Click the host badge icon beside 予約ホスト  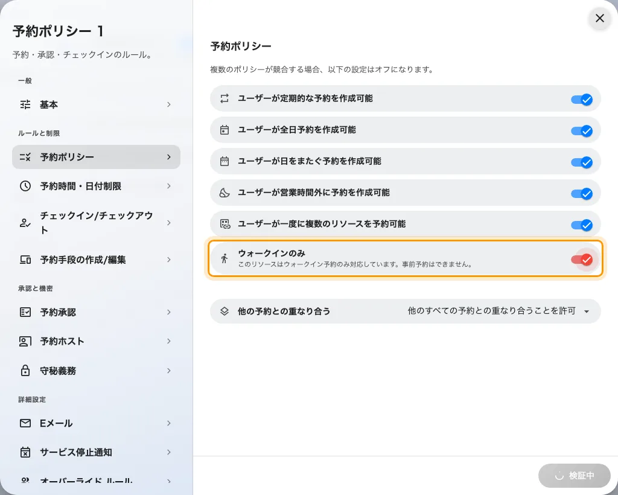(x=25, y=341)
